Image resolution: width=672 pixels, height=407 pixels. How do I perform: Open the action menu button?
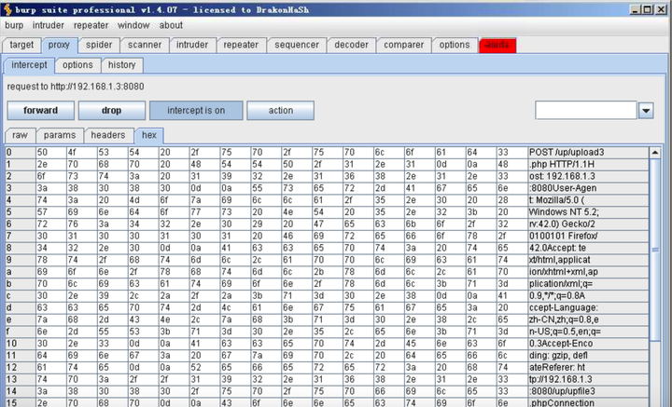281,110
